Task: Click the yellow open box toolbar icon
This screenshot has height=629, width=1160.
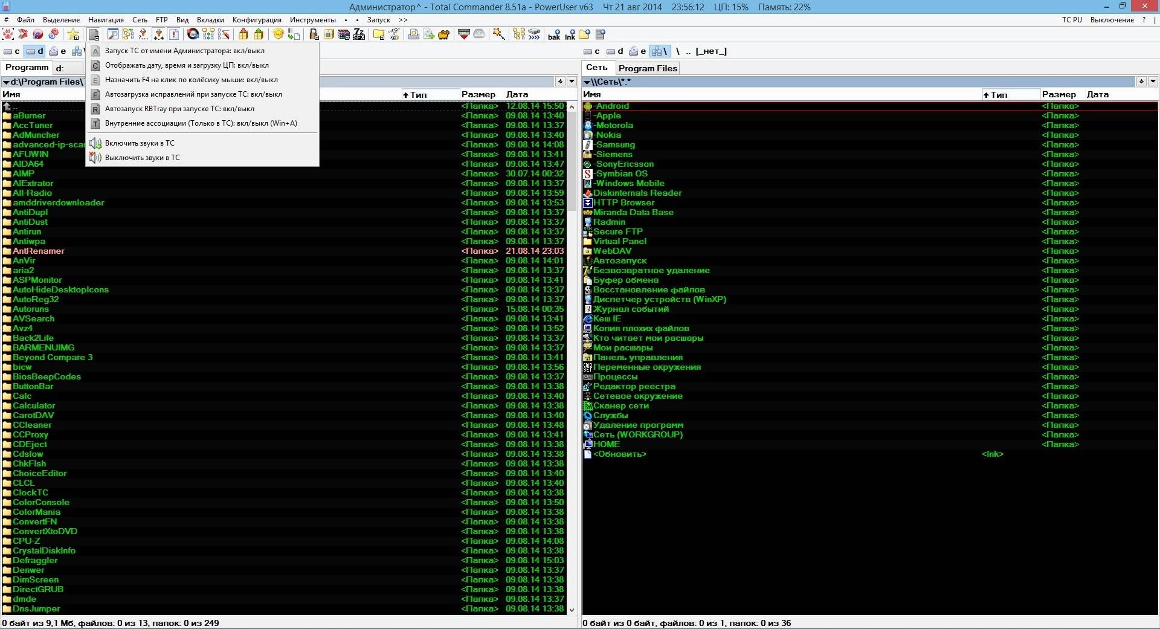Action: pyautogui.click(x=278, y=34)
